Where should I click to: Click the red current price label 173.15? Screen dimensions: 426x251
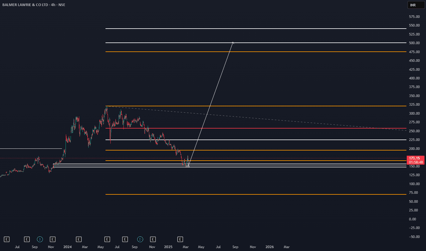click(x=415, y=158)
